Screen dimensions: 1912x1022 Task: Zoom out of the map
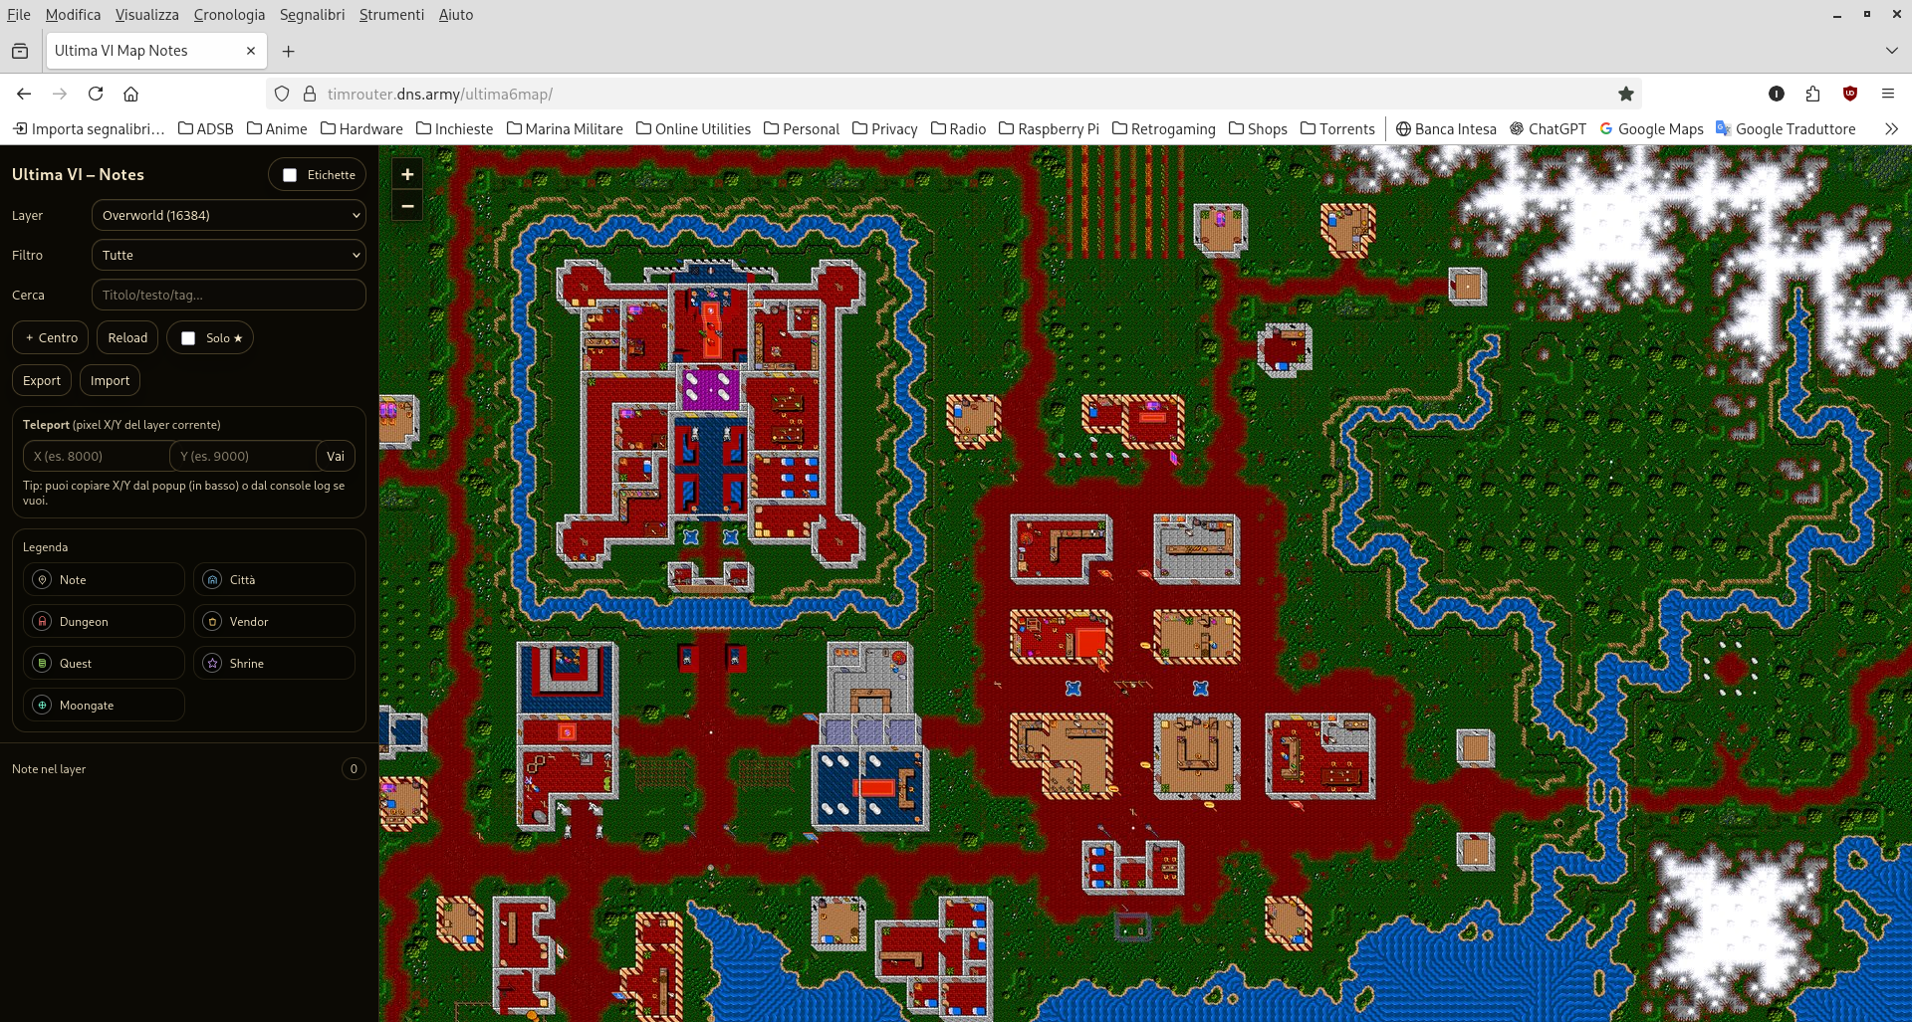[407, 206]
